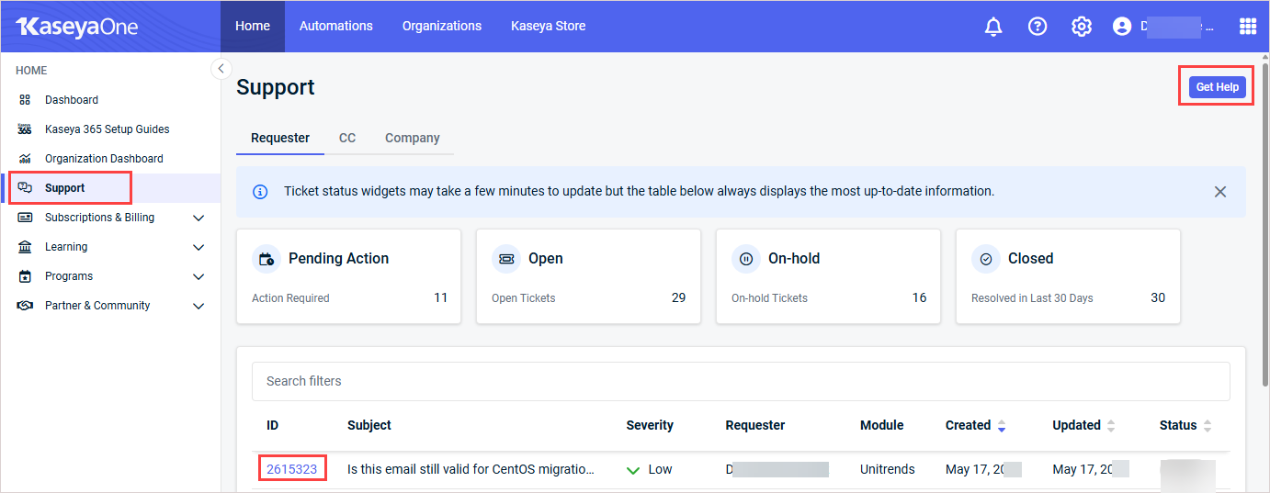This screenshot has width=1270, height=493.
Task: Expand the Partner & Community section
Action: coord(198,306)
